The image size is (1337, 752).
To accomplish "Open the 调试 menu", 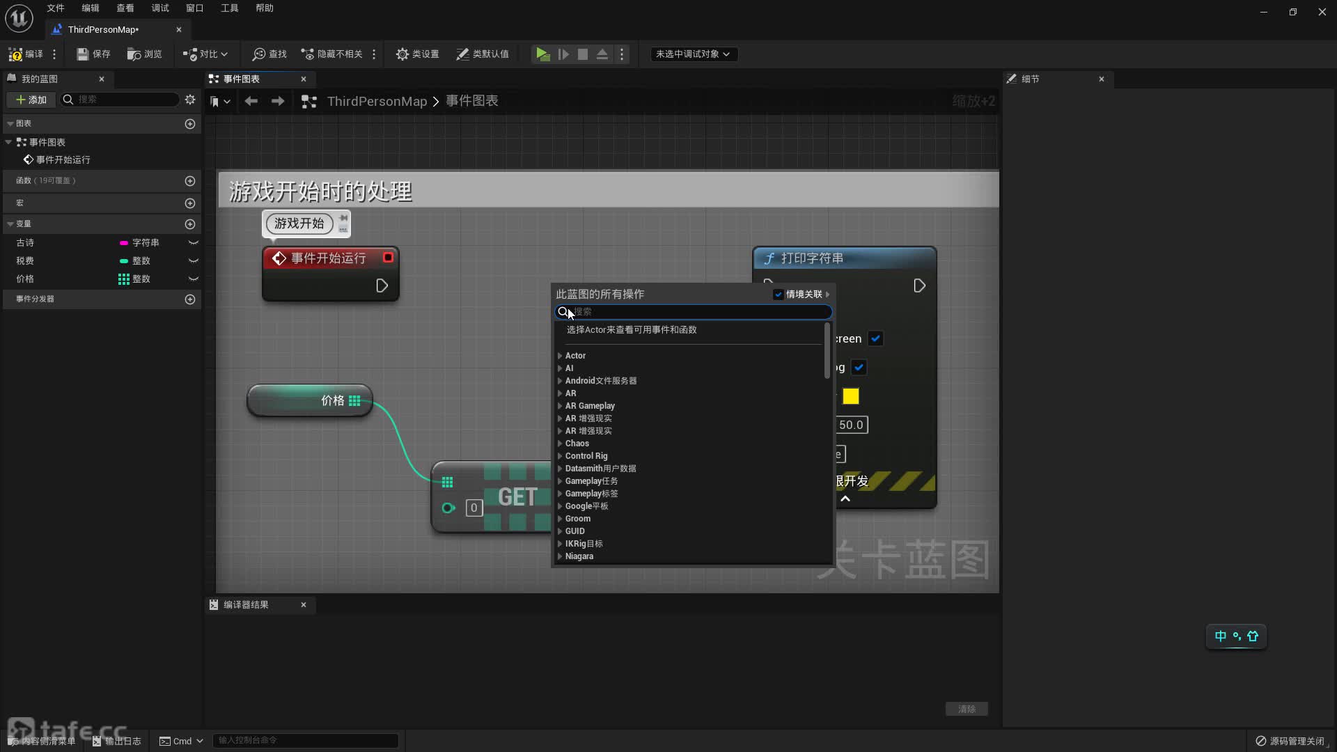I will pos(160,8).
